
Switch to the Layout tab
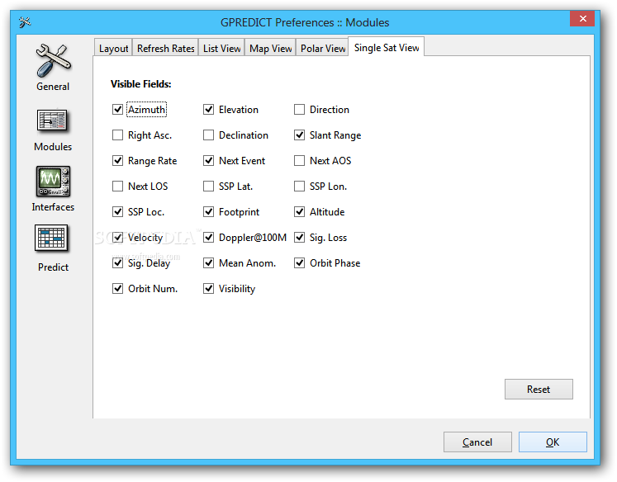(113, 49)
